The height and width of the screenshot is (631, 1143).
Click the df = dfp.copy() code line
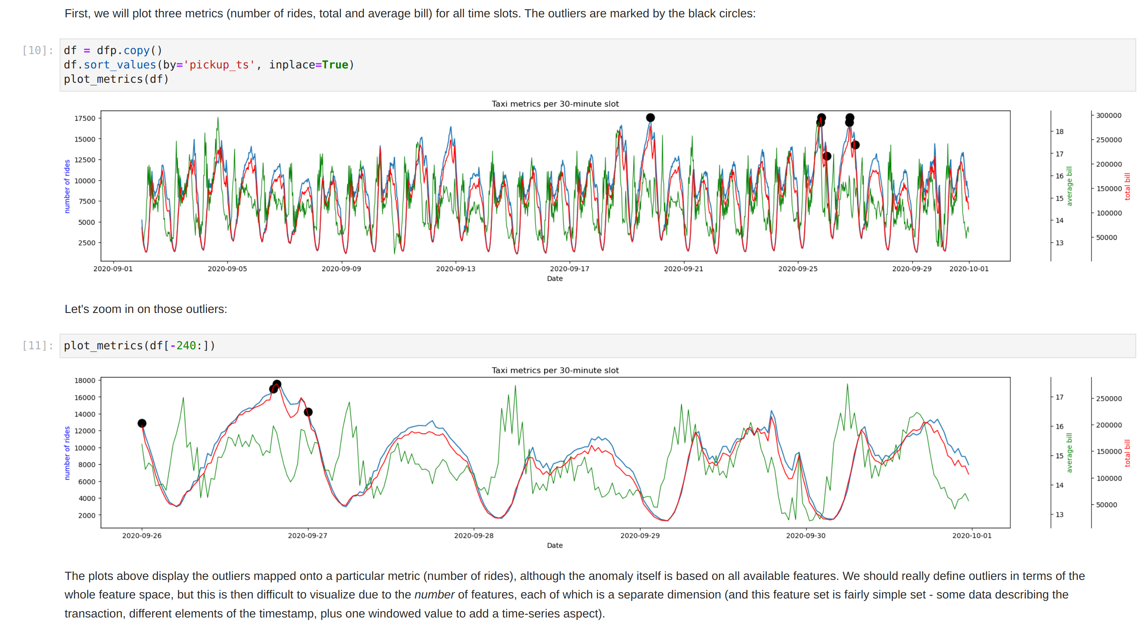pyautogui.click(x=113, y=51)
